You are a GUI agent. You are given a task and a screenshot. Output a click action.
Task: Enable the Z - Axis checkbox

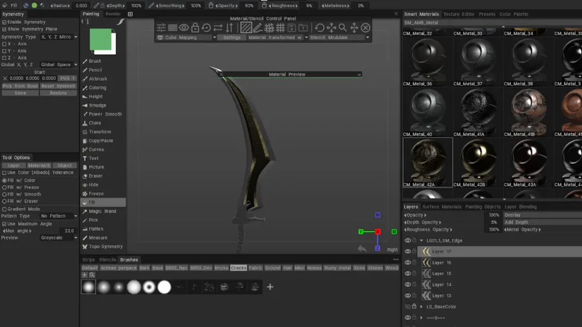[5, 58]
